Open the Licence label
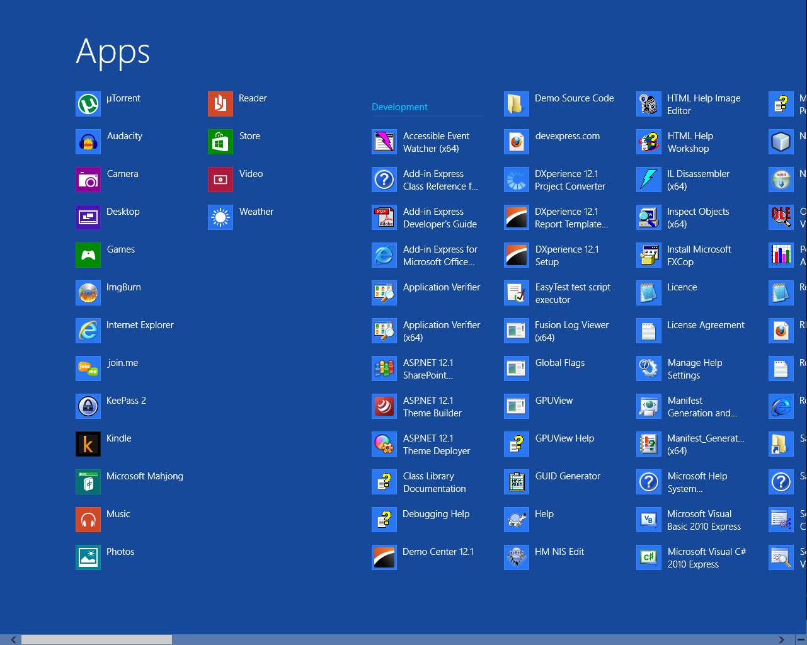The width and height of the screenshot is (807, 645). (682, 287)
